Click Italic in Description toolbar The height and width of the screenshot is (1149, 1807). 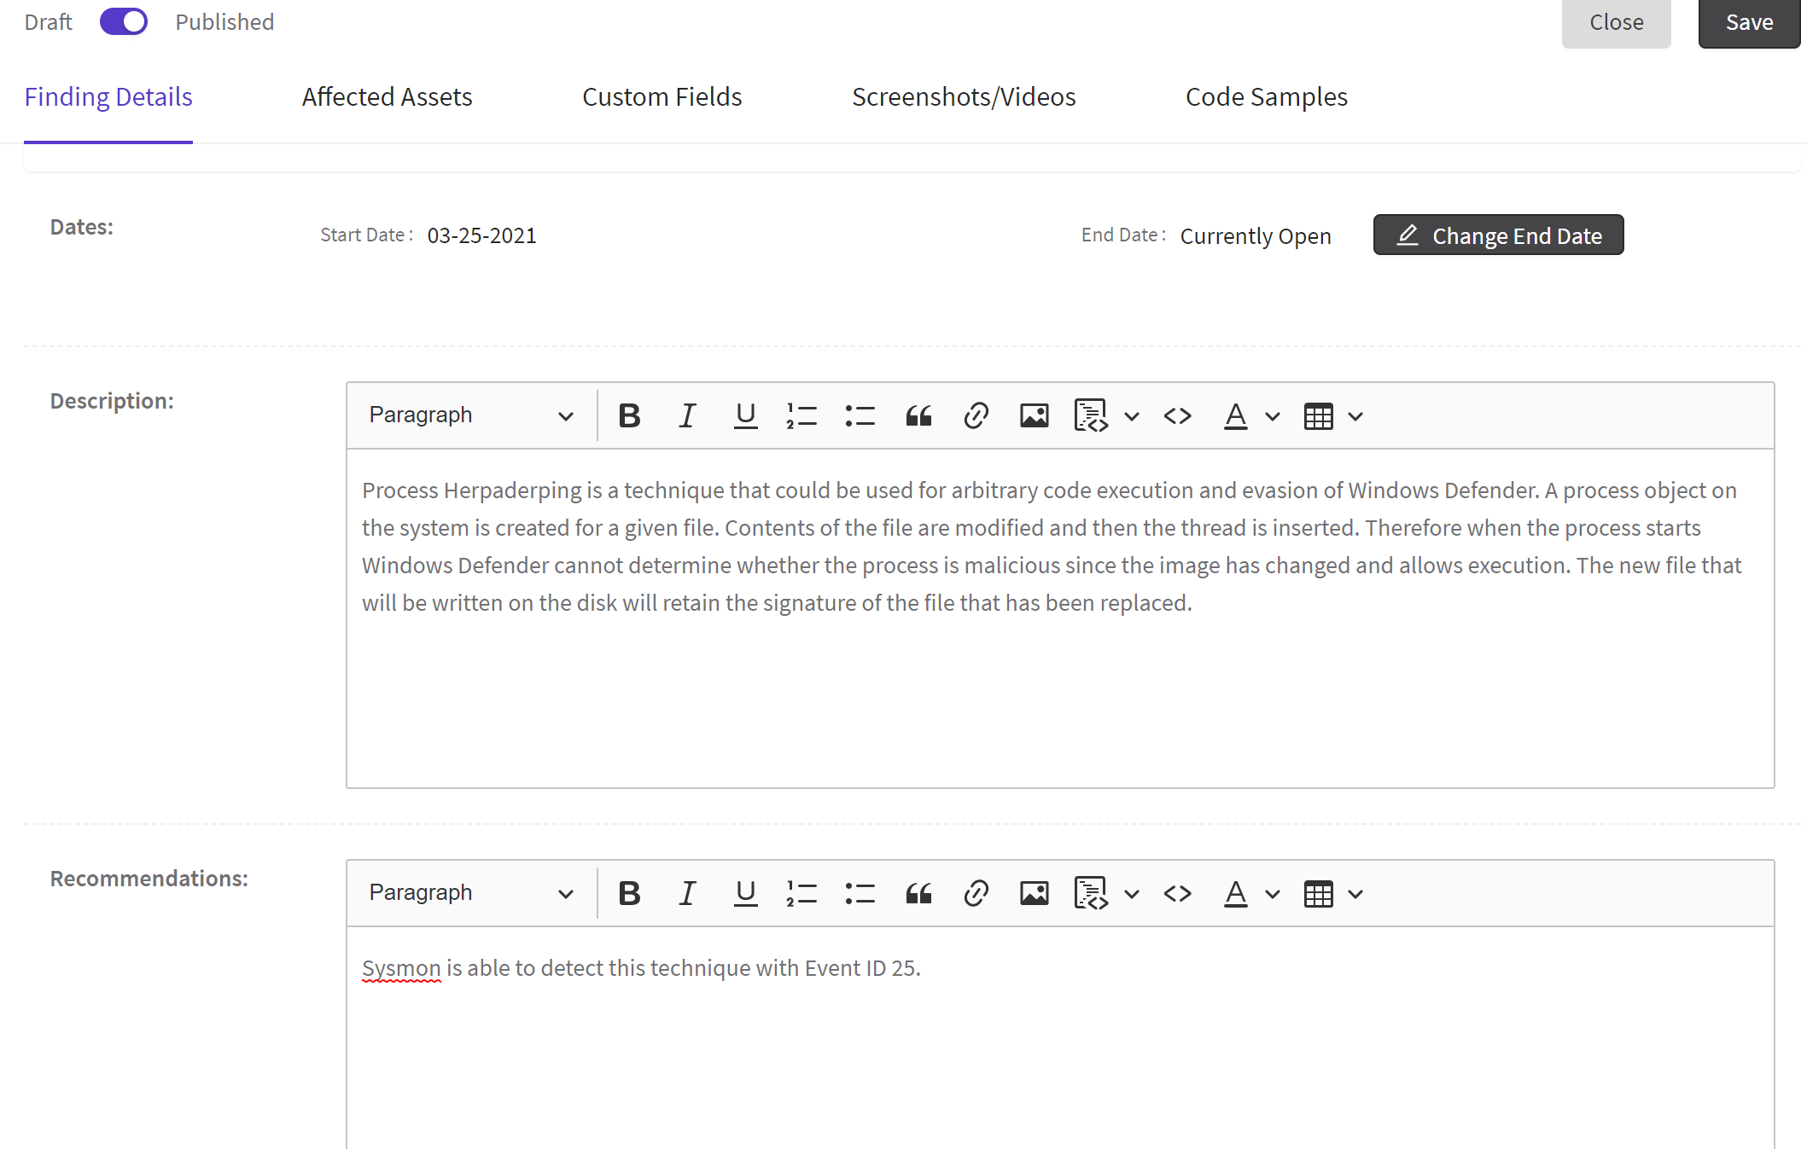687,416
